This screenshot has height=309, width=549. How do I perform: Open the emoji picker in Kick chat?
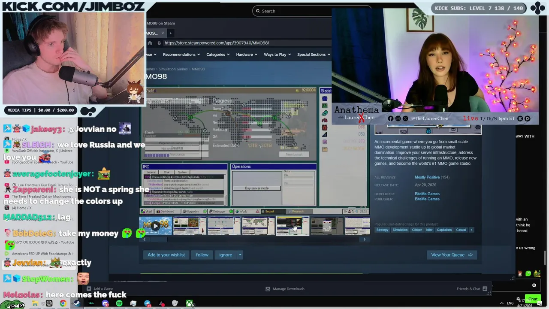click(x=534, y=285)
